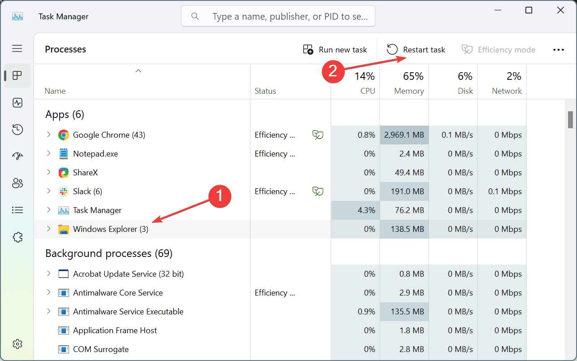Screen dimensions: 577x361
Task: Click the Run new task button
Action: click(x=335, y=50)
